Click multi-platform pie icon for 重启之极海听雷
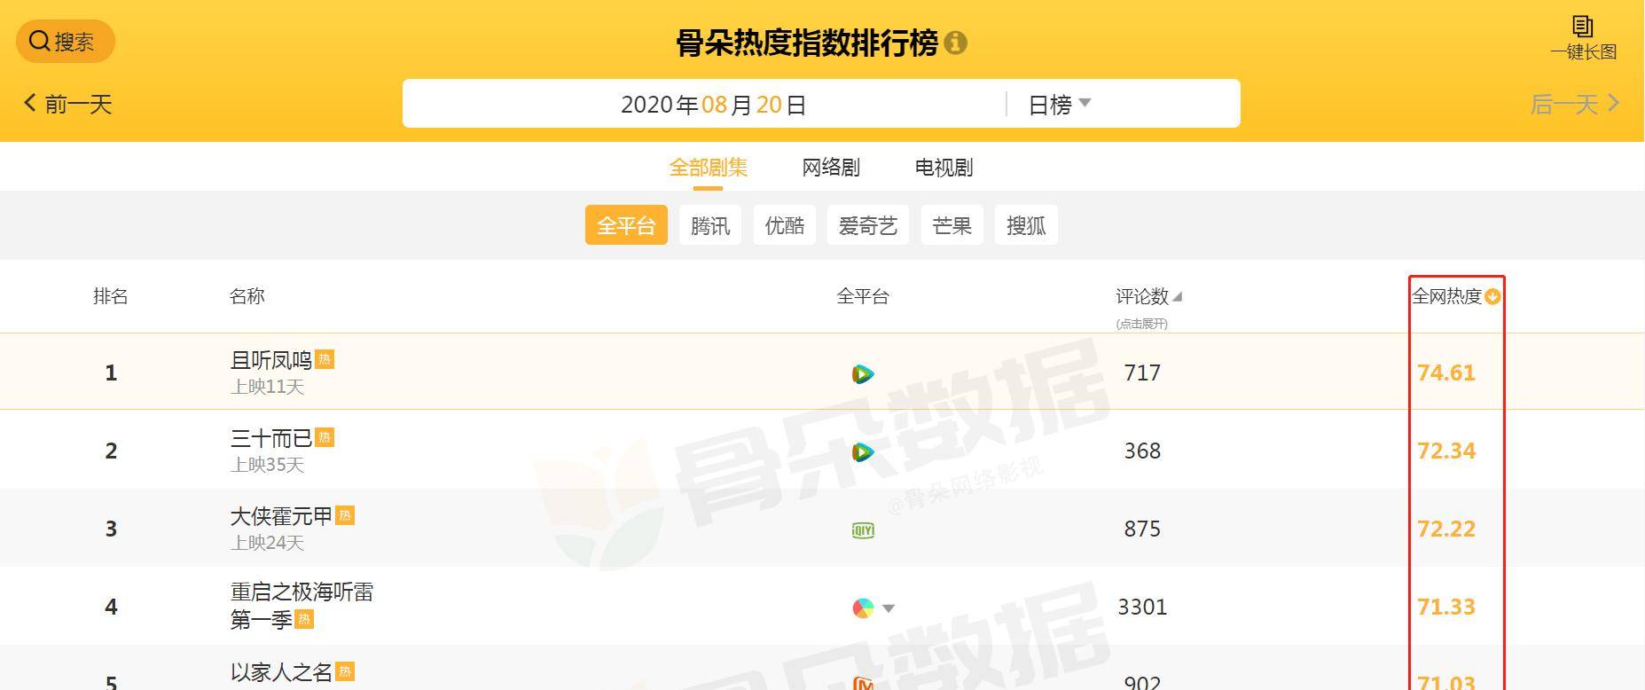This screenshot has width=1645, height=690. 863,608
